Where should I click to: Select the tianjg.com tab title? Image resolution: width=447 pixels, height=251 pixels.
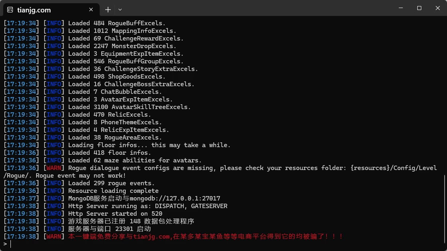[34, 10]
